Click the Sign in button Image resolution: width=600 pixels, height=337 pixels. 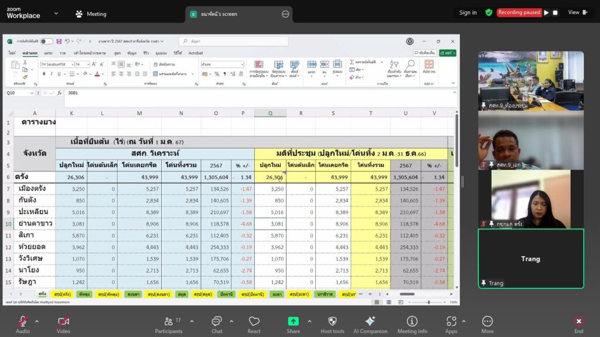click(x=468, y=12)
